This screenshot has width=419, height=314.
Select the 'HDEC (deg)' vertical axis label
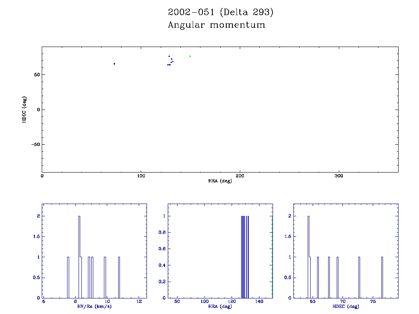click(x=24, y=110)
